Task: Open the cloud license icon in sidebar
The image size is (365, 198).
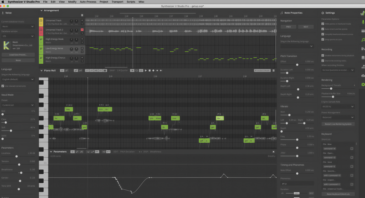Action: (363, 76)
